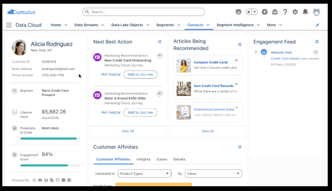Click the New Credit Card Onboarding recommendation icon
Screen dimensions: 332x191
(x=97, y=57)
